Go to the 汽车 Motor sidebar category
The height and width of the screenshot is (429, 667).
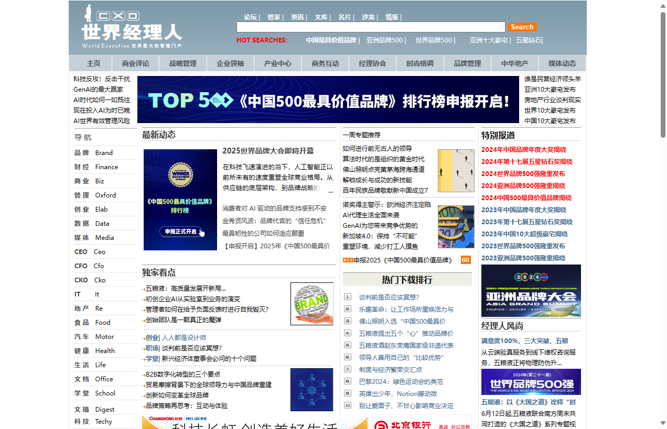[x=94, y=337]
